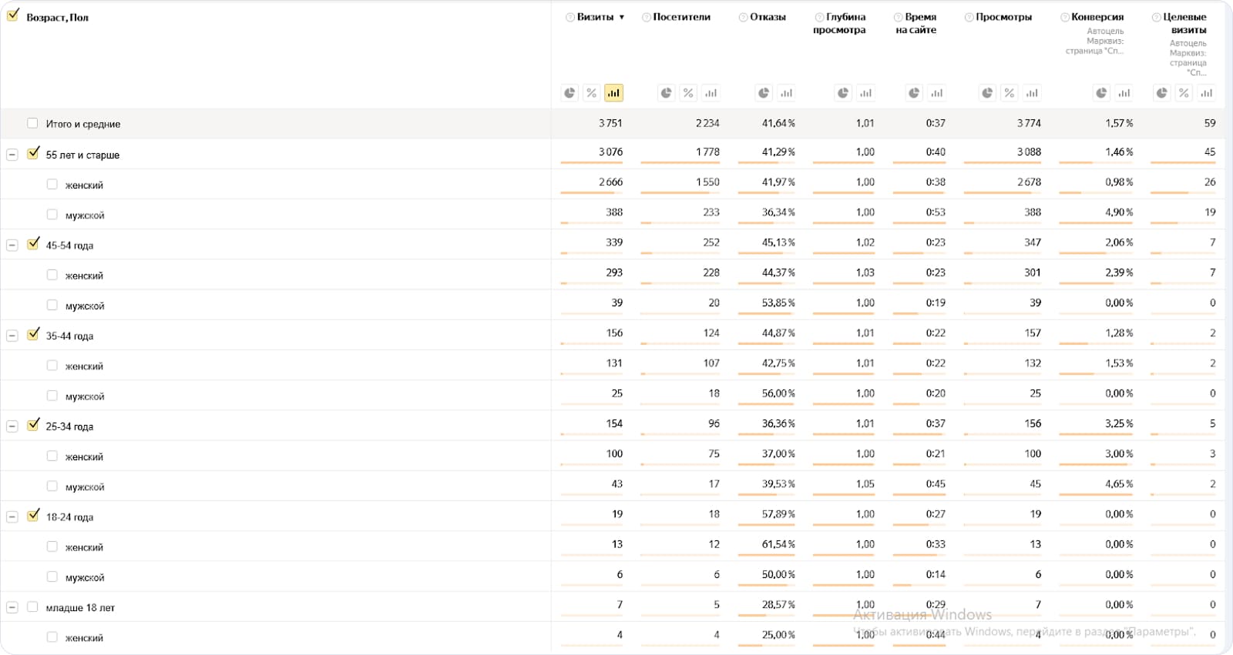This screenshot has width=1233, height=655.
Task: Click percent icon under Просмотры column
Action: [1010, 93]
